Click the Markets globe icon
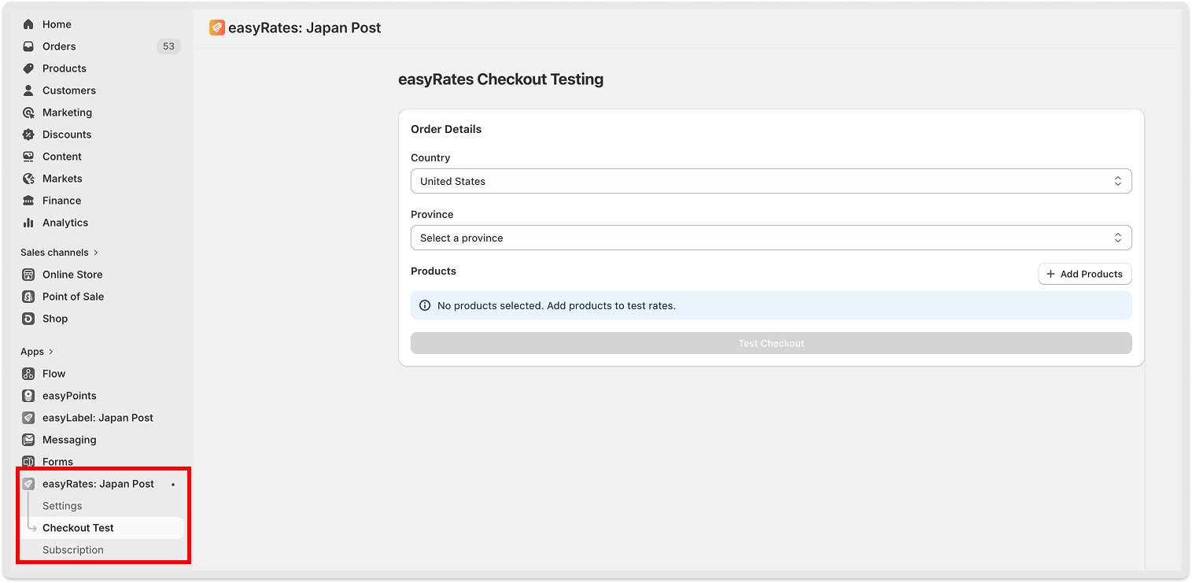1192x583 pixels. pyautogui.click(x=28, y=179)
